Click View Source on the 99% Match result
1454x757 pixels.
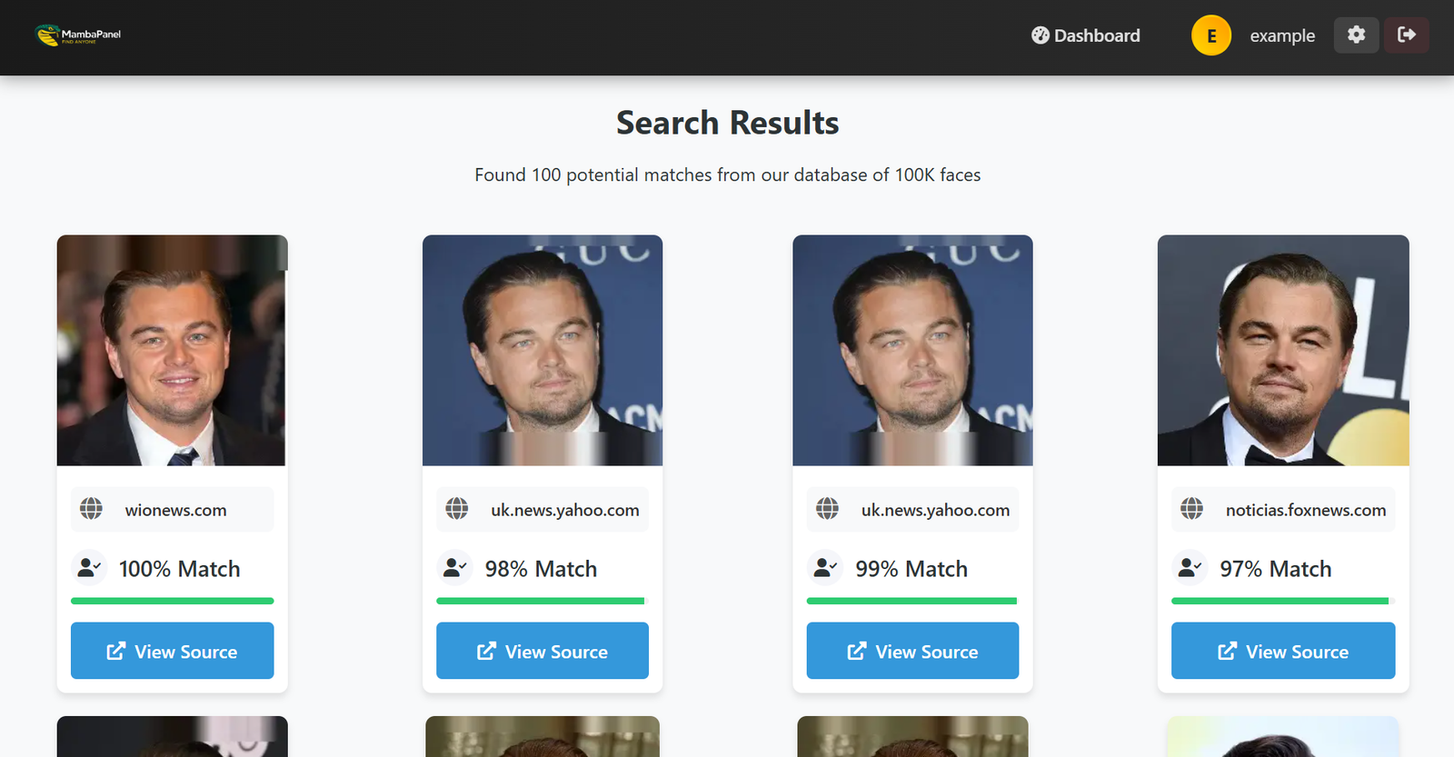[x=911, y=651]
